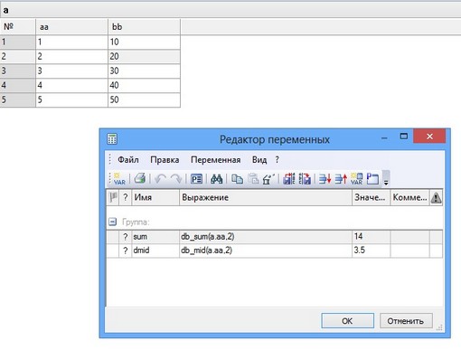The width and height of the screenshot is (461, 350).
Task: Click the undo arrow icon
Action: click(160, 179)
